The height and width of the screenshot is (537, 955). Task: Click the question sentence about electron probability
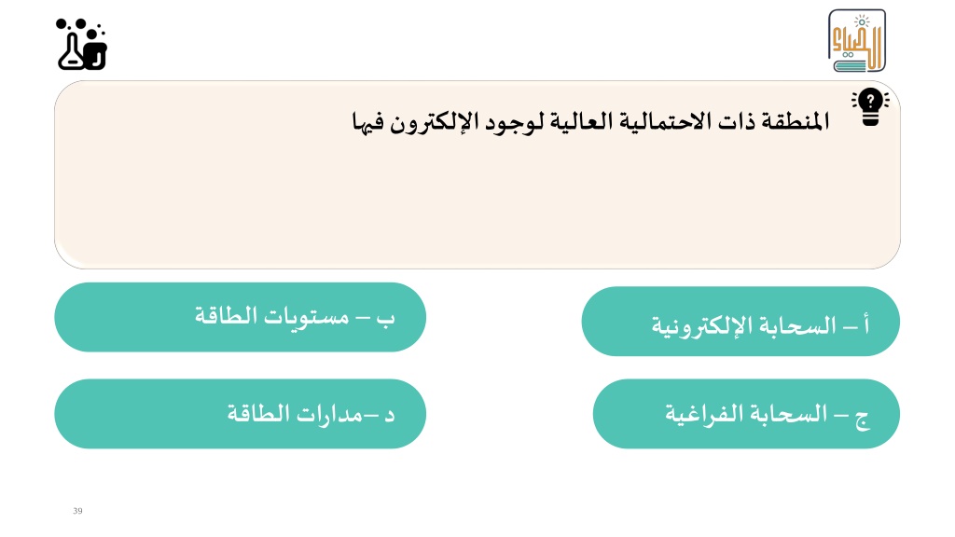[590, 121]
